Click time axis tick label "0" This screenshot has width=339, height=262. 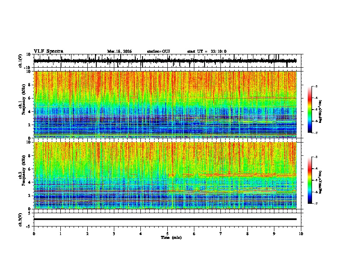(x=34, y=234)
